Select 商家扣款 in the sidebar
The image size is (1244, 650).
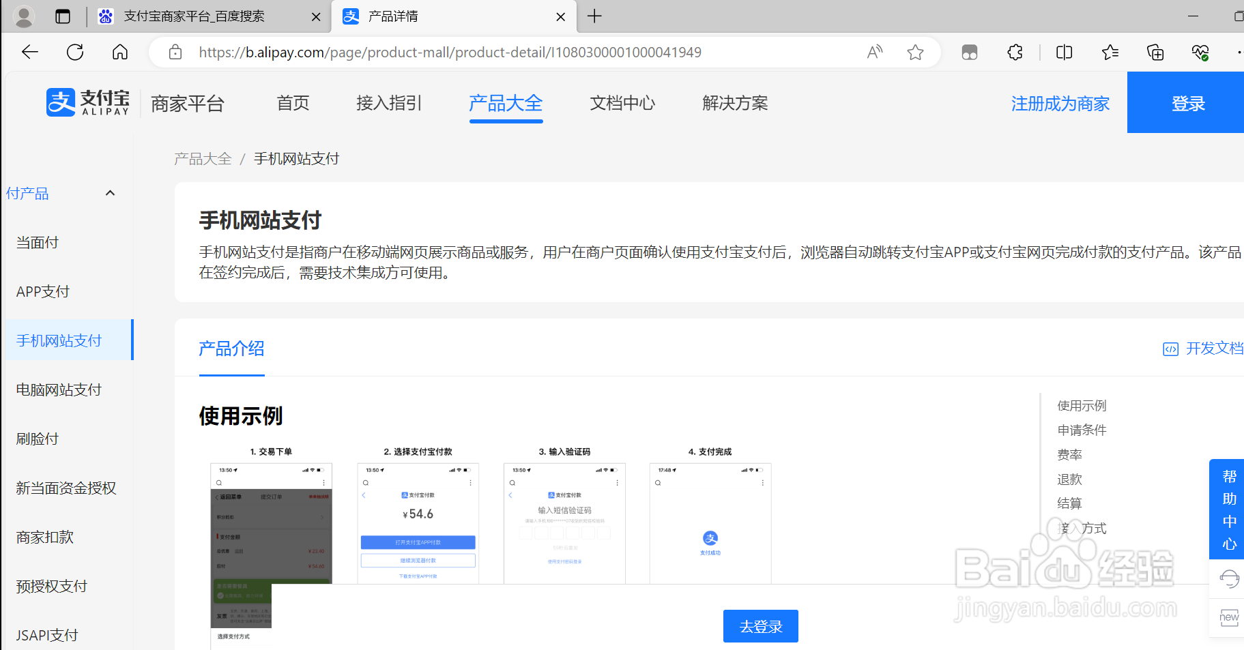coord(45,537)
